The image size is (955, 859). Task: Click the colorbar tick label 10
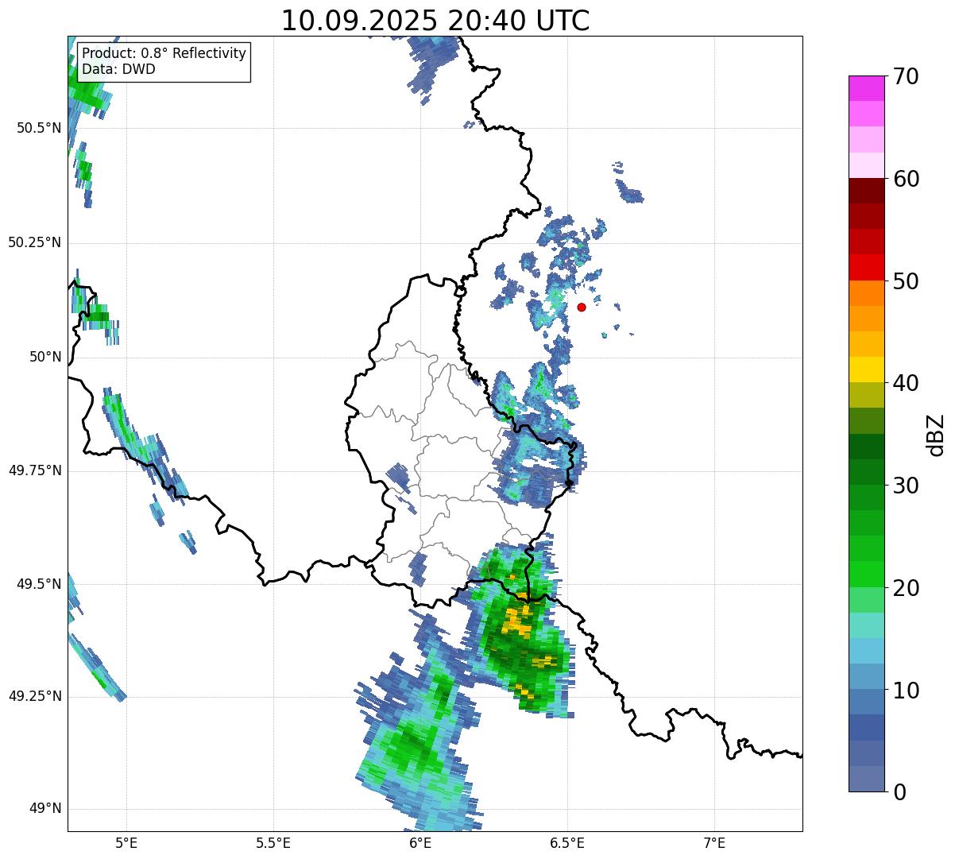point(907,691)
